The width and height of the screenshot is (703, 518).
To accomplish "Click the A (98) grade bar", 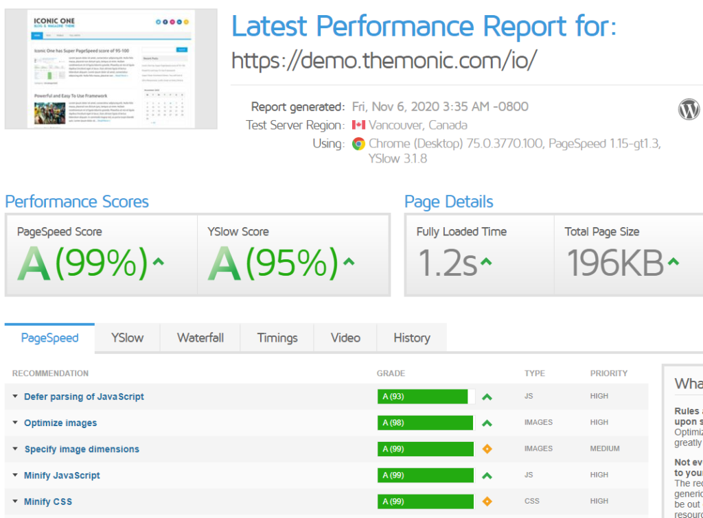I will (426, 423).
